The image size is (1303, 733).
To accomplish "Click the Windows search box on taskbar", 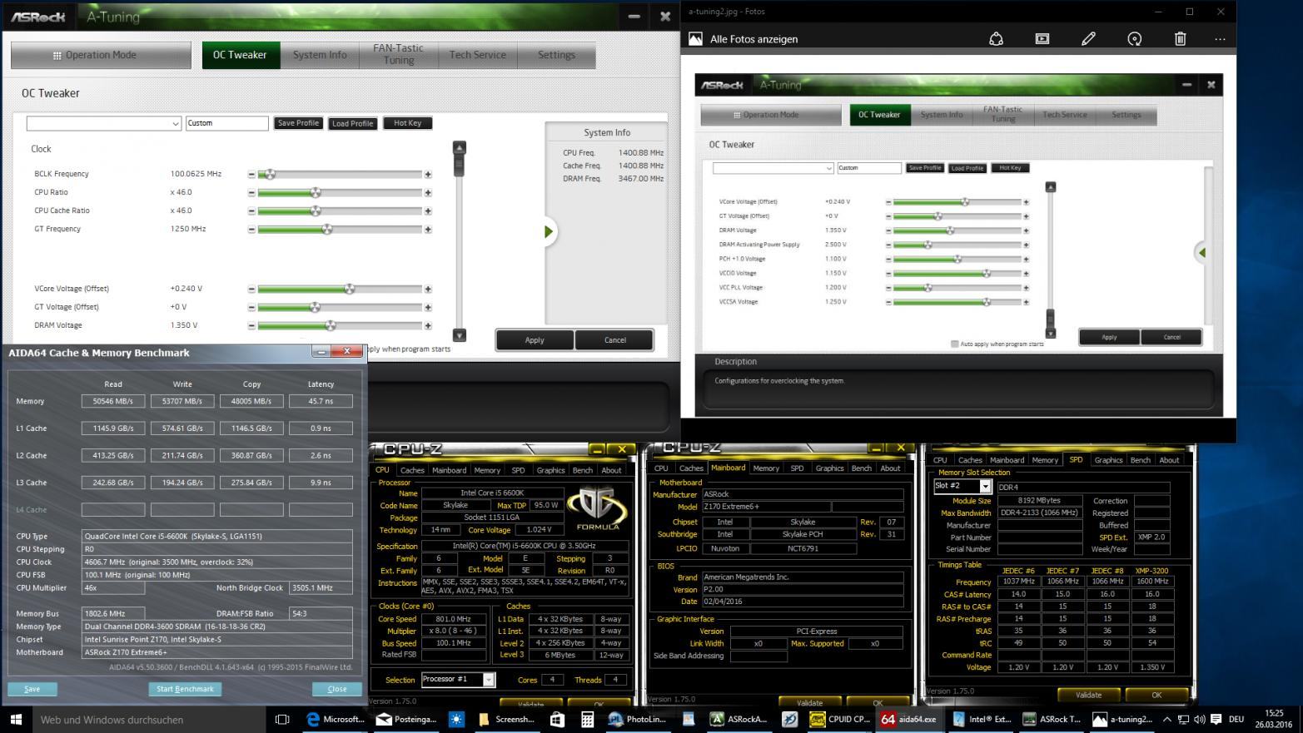I will point(148,719).
